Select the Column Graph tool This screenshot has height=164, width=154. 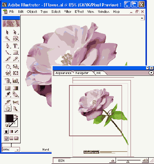coord(15,81)
